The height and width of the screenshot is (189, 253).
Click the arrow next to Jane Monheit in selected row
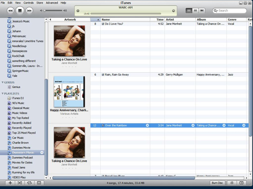point(193,126)
